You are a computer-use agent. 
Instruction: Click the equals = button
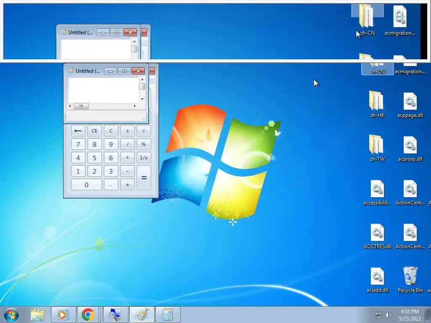click(144, 178)
